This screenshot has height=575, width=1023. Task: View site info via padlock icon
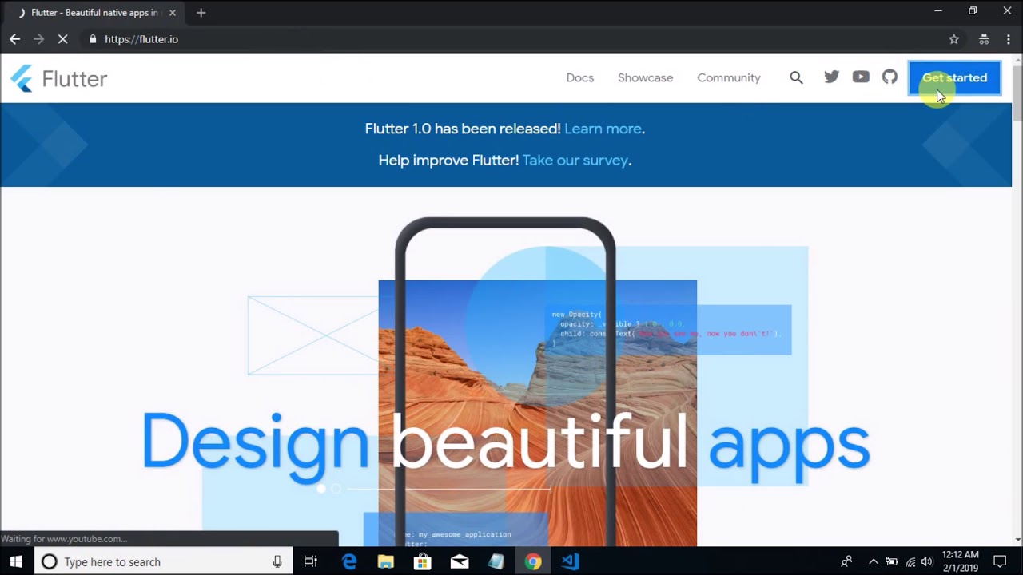pyautogui.click(x=93, y=39)
